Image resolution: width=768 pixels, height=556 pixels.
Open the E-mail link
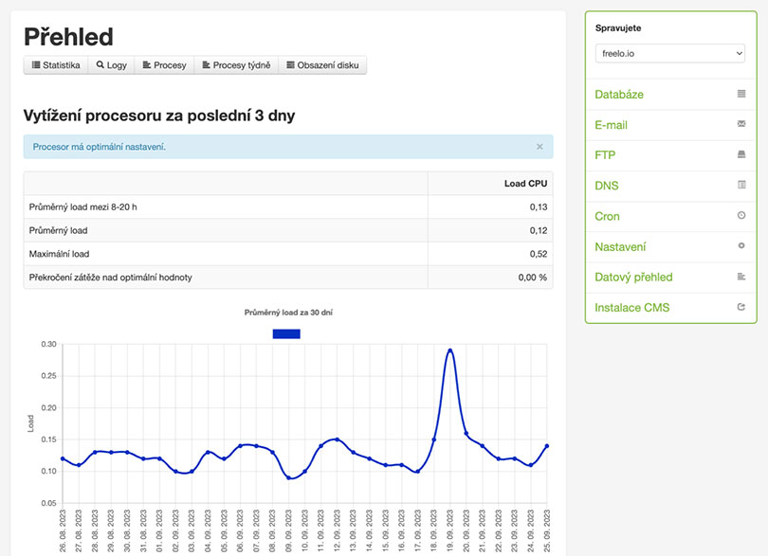click(611, 125)
